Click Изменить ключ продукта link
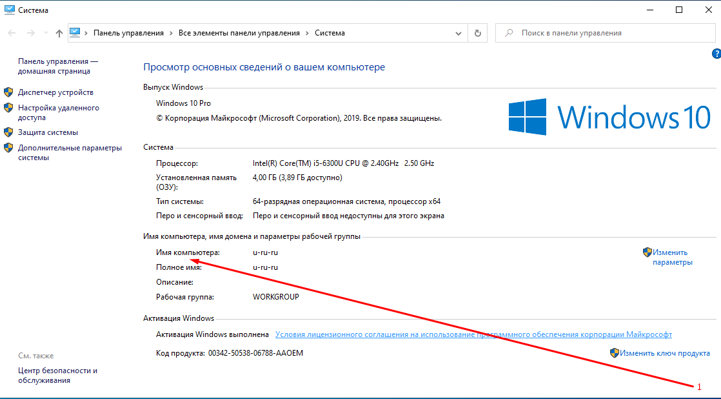This screenshot has width=721, height=399. [x=665, y=353]
